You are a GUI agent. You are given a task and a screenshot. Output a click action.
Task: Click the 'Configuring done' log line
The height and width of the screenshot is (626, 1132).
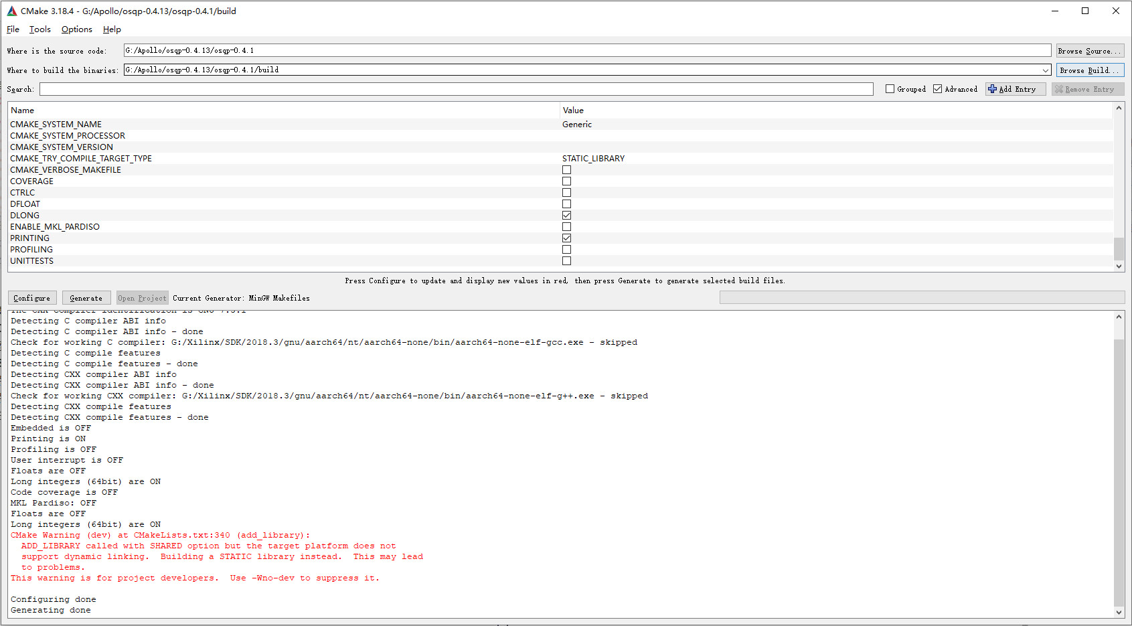[54, 599]
